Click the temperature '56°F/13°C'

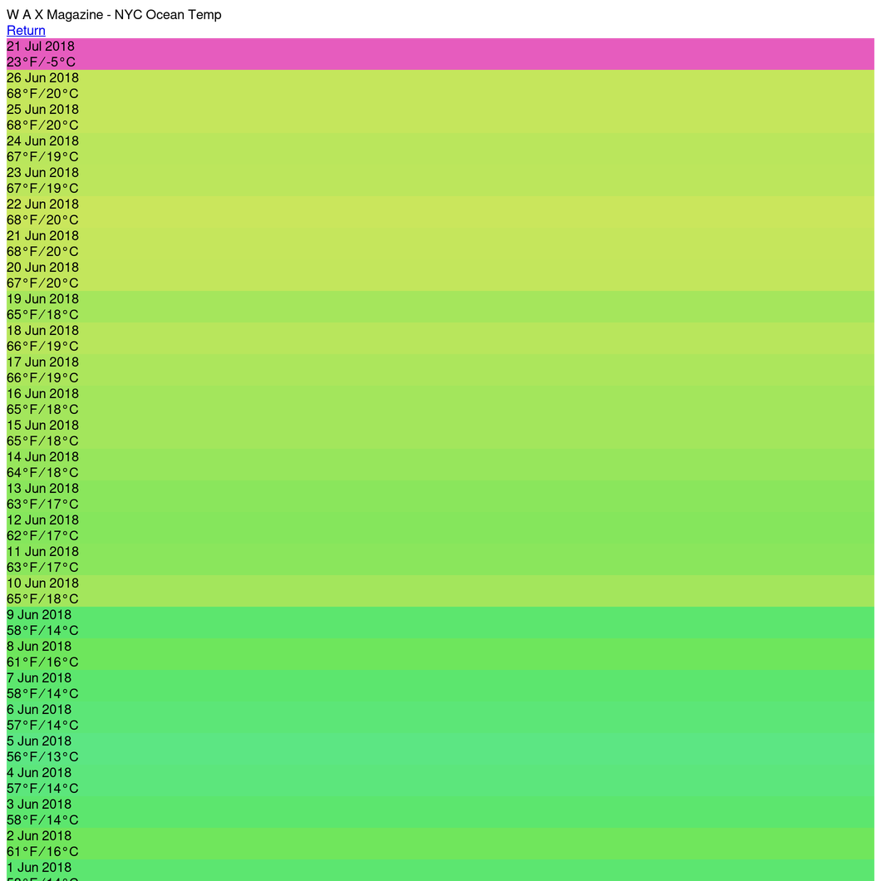pos(42,756)
